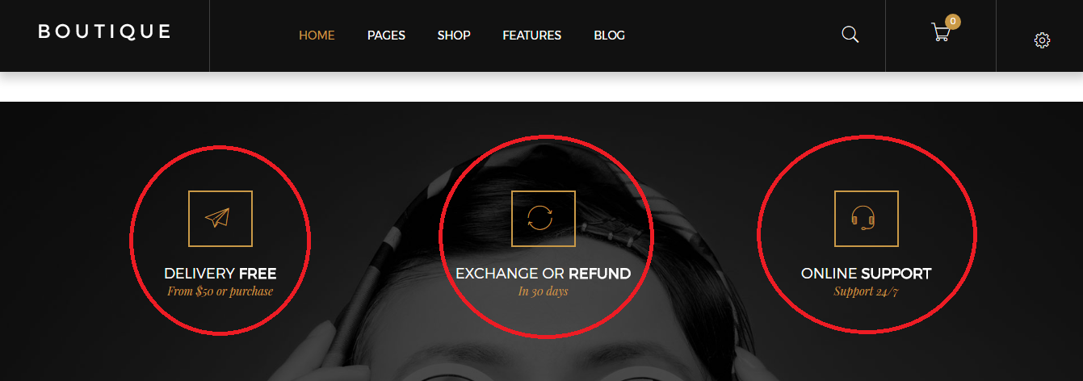Click the circular arrows exchange icon
This screenshot has height=381, width=1083.
tap(544, 219)
